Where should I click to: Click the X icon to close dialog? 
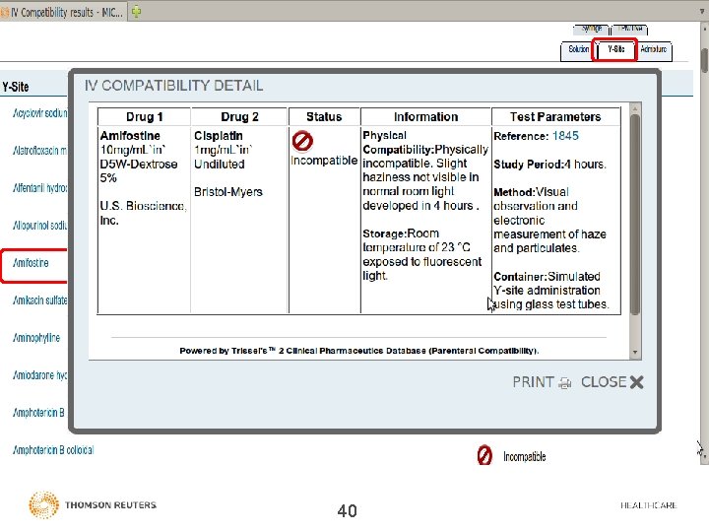(x=636, y=382)
